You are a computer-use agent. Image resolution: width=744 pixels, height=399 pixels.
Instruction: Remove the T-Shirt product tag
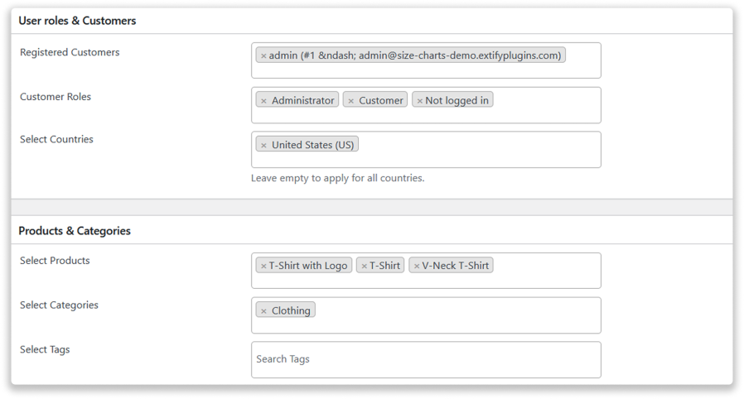(364, 267)
